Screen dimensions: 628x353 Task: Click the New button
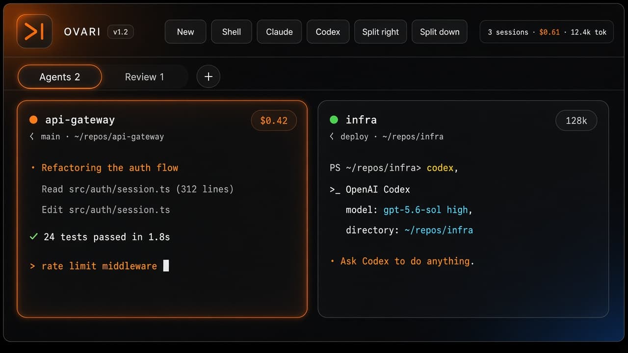[185, 32]
